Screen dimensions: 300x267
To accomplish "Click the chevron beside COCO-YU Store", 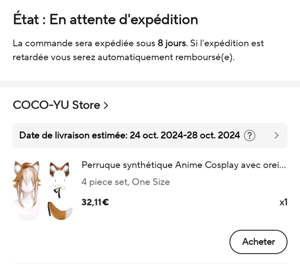I will (106, 106).
